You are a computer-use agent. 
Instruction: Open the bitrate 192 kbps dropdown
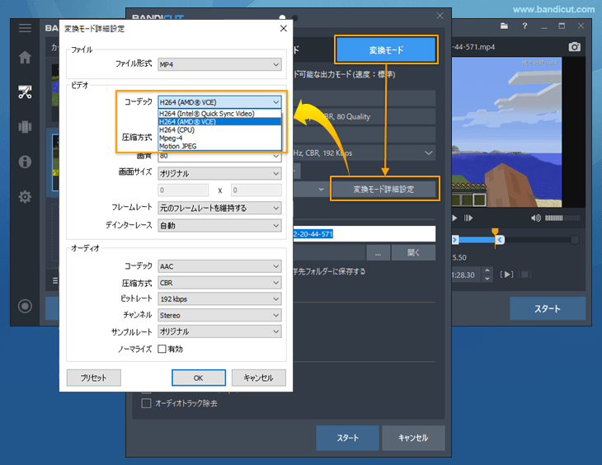219,299
